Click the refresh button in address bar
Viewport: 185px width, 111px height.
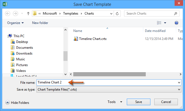click(x=117, y=13)
